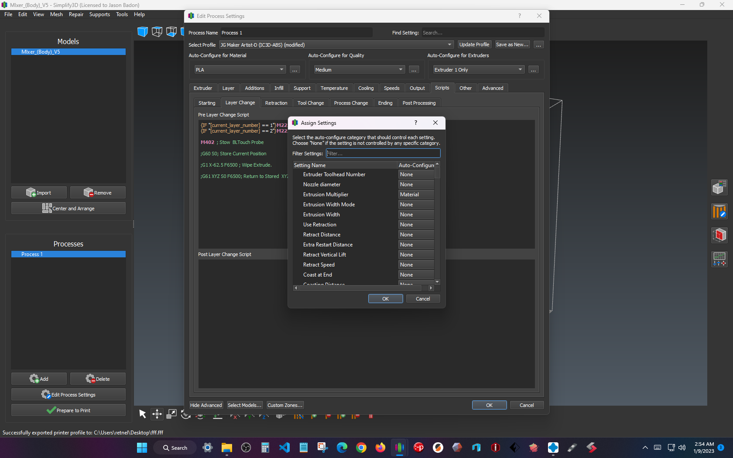The image size is (733, 458).
Task: Click the Remove model button
Action: 98,192
